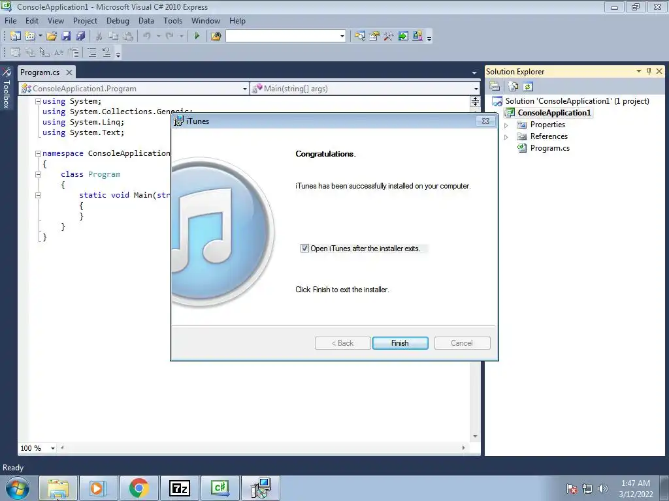
Task: Click the Toolbox hammer and wrench icon
Action: pyautogui.click(x=388, y=37)
